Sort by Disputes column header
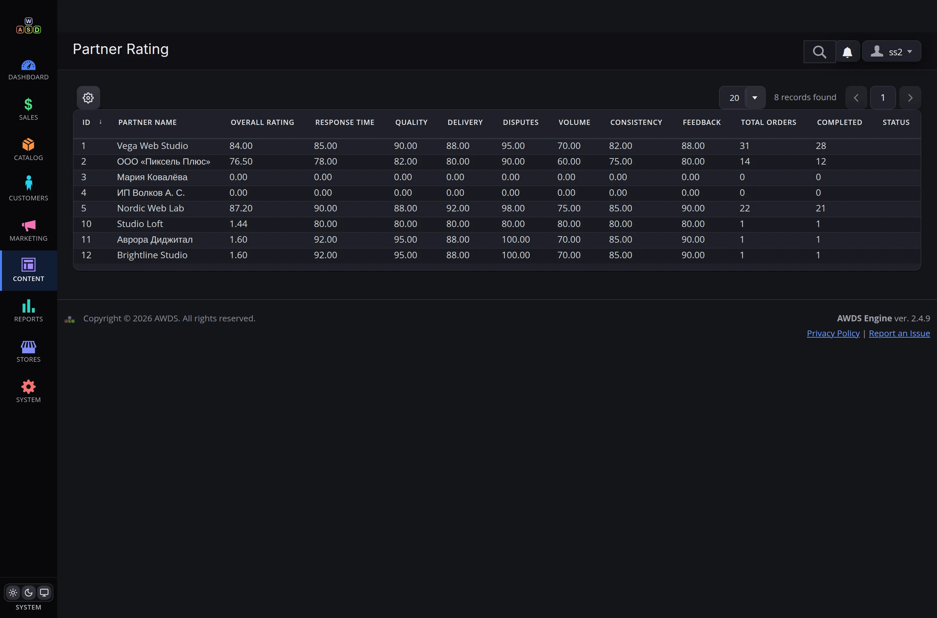Image resolution: width=937 pixels, height=618 pixels. (520, 123)
